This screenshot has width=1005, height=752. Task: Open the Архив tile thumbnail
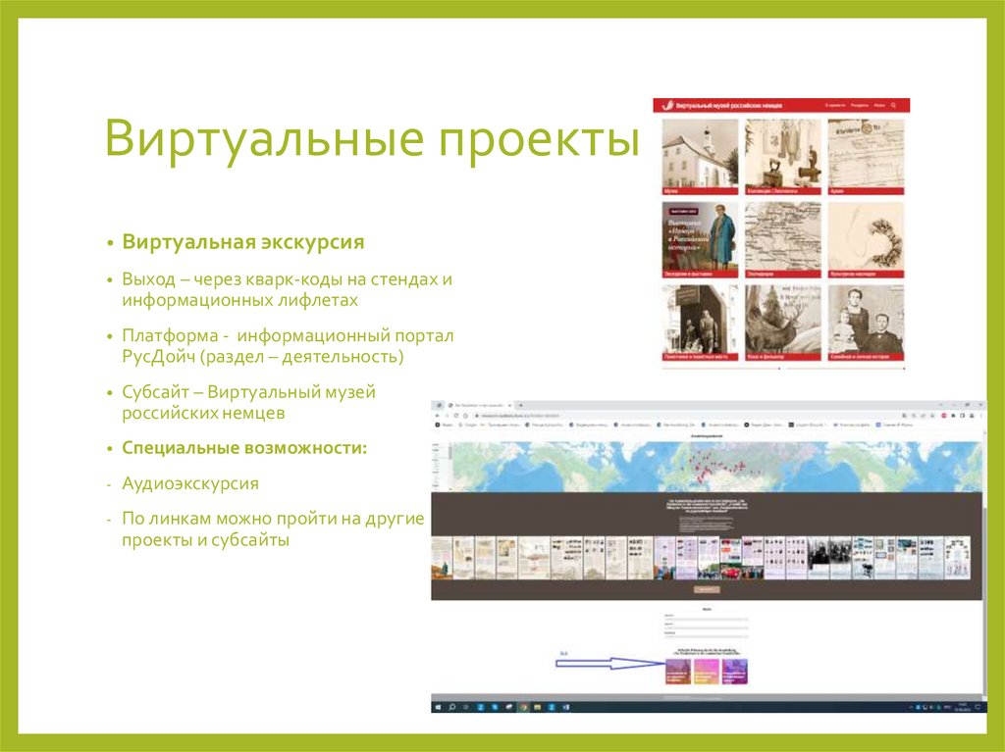click(869, 157)
